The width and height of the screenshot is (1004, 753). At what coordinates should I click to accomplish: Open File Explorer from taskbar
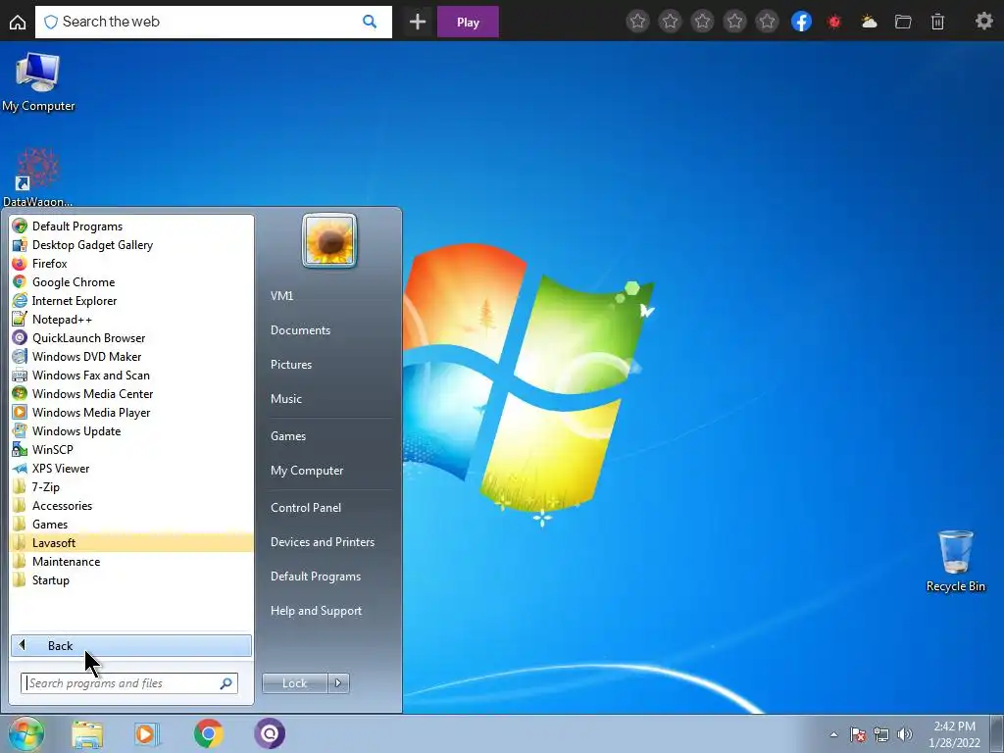point(87,734)
